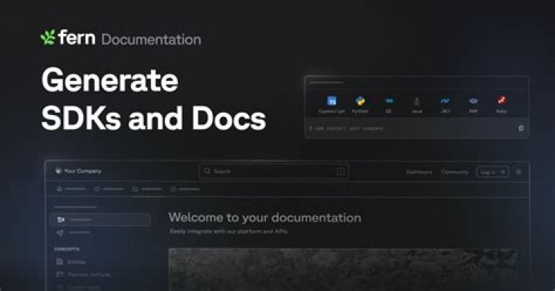This screenshot has height=291, width=555.
Task: Click the green fern leaf logo
Action: pos(48,37)
